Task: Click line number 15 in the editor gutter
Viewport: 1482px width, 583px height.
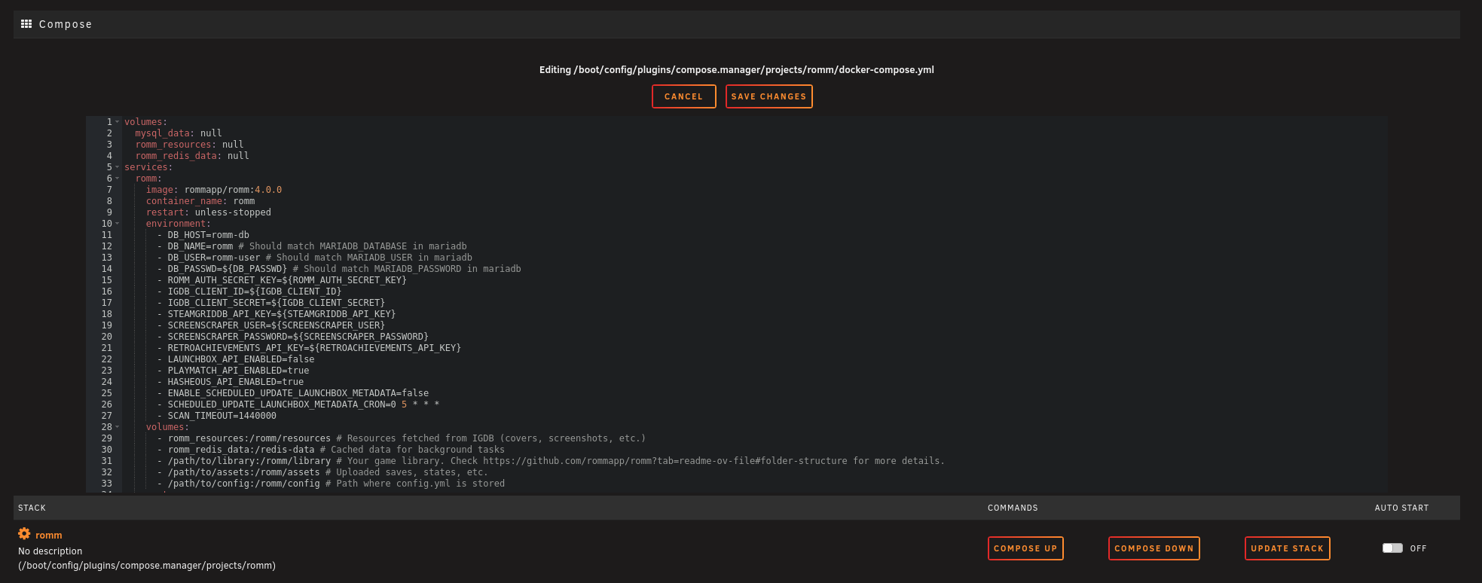Action: point(106,280)
